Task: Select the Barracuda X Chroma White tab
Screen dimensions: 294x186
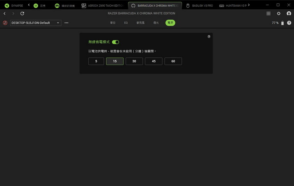Action: tap(155, 6)
